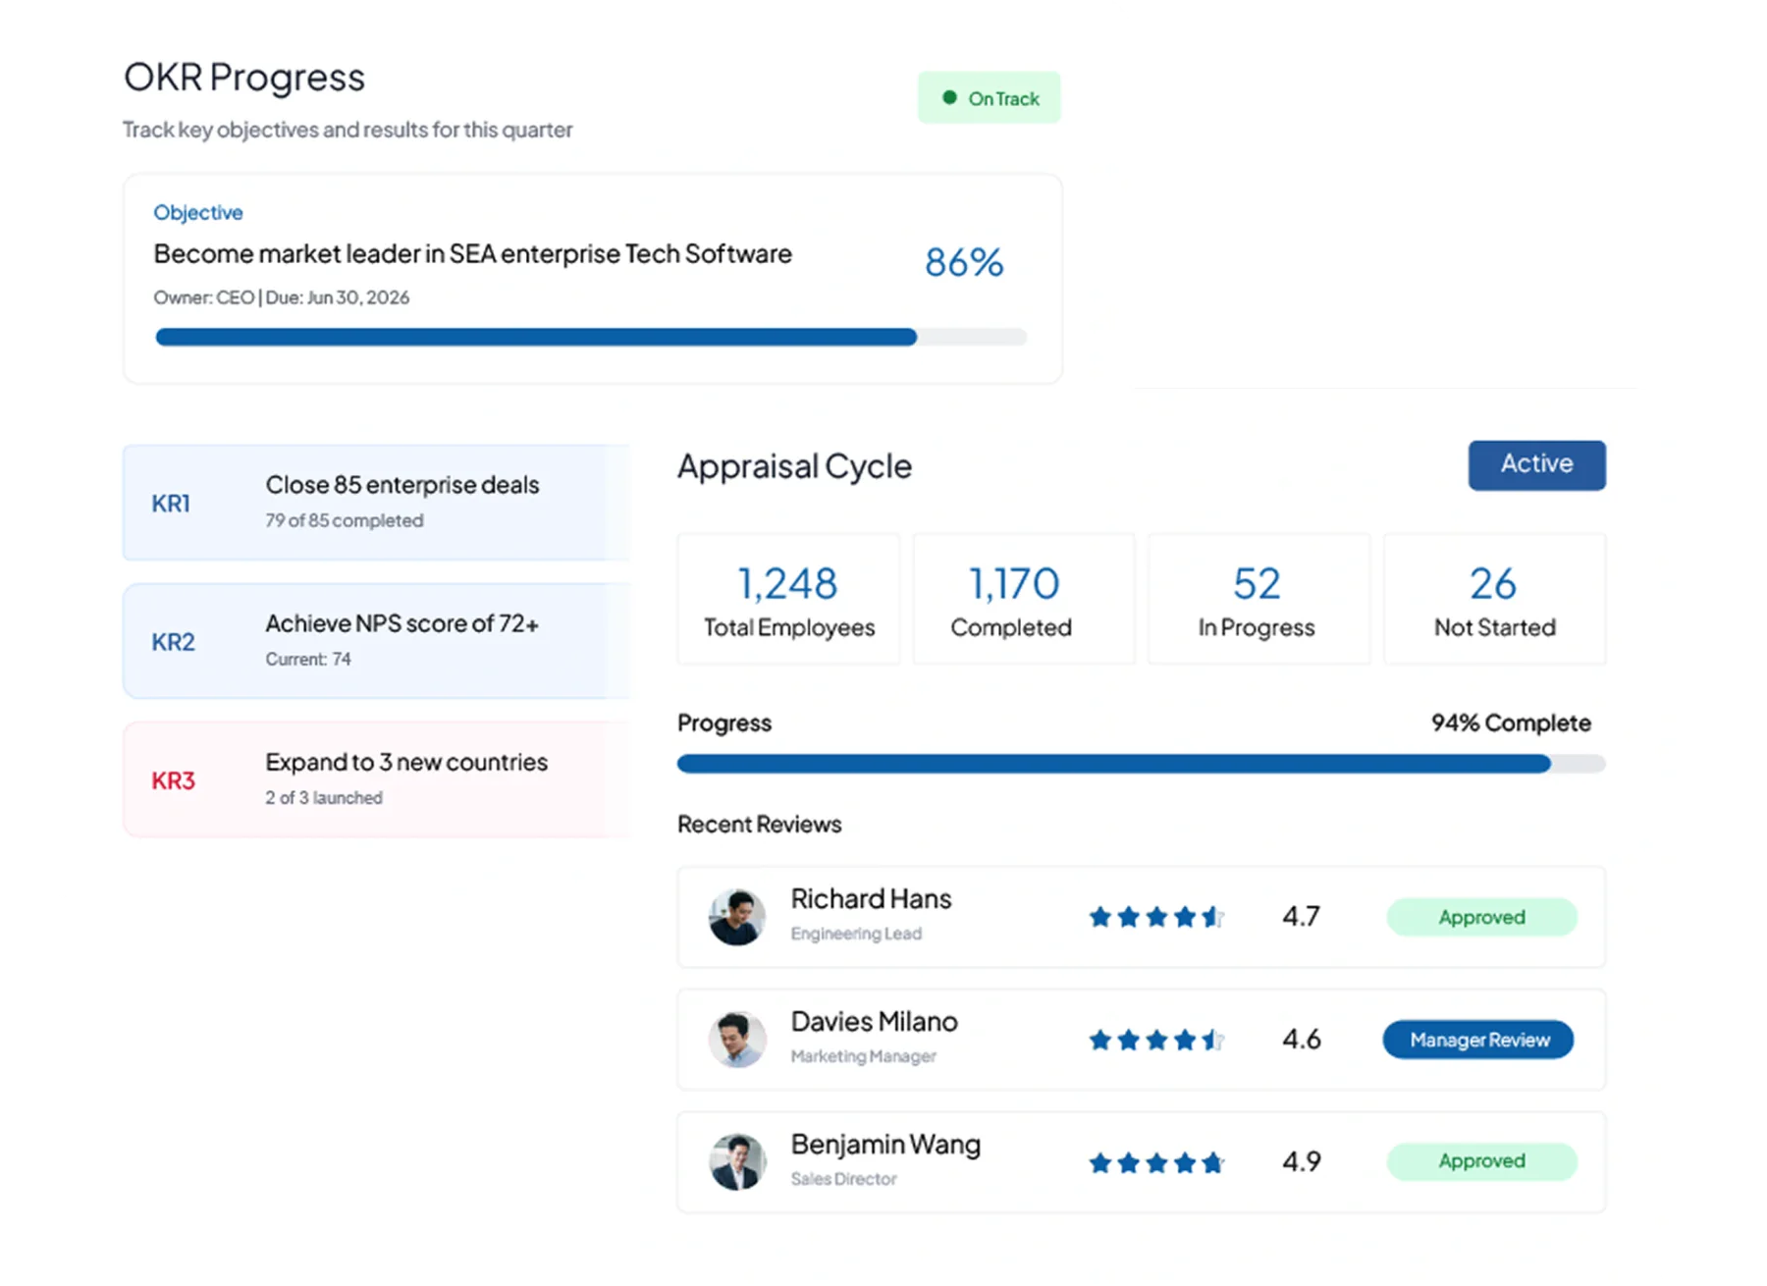Click the '94% Complete' label
The width and height of the screenshot is (1767, 1286).
pos(1511,723)
